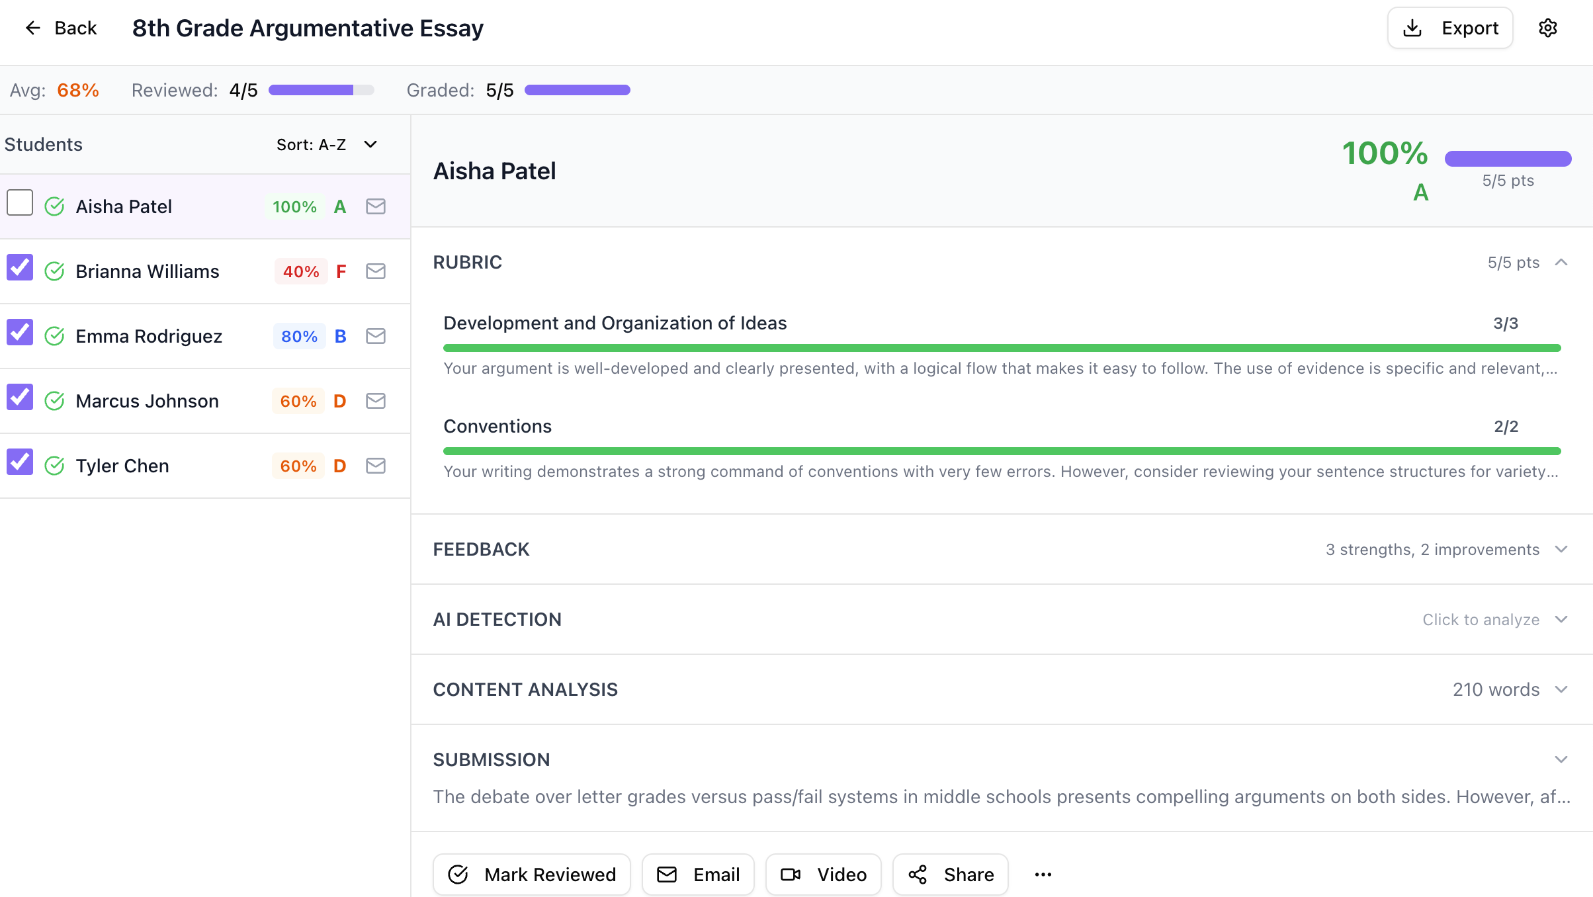Click the mail icon for Marcus Johnson
The image size is (1593, 897).
pos(376,401)
